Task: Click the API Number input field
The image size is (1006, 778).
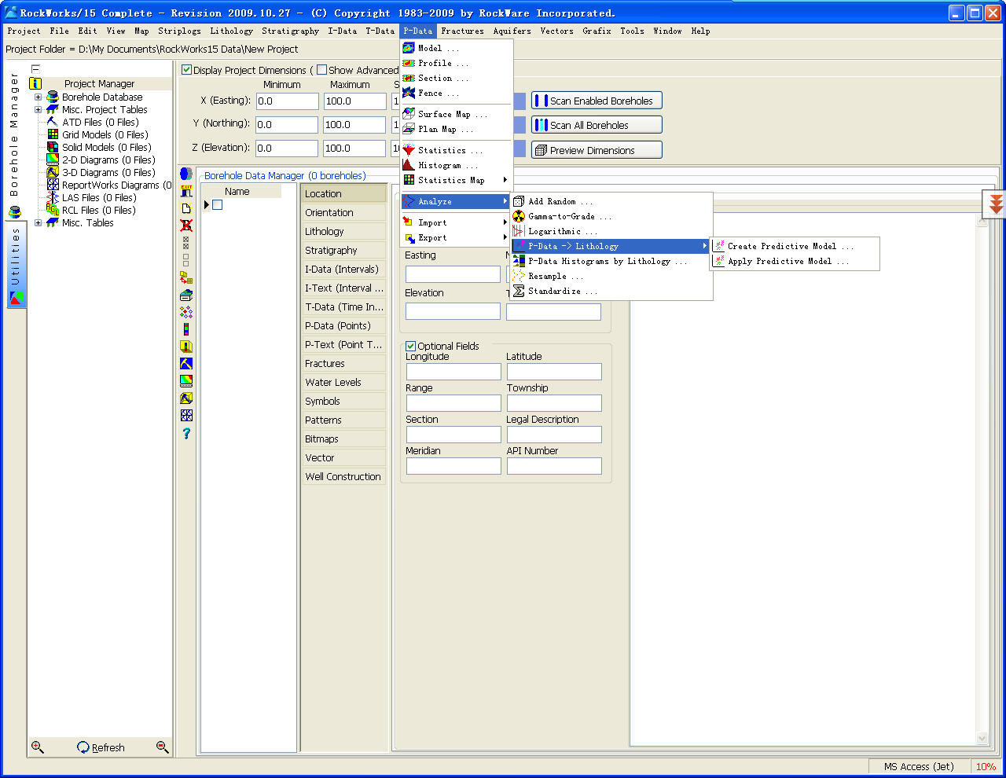Action: pos(554,466)
